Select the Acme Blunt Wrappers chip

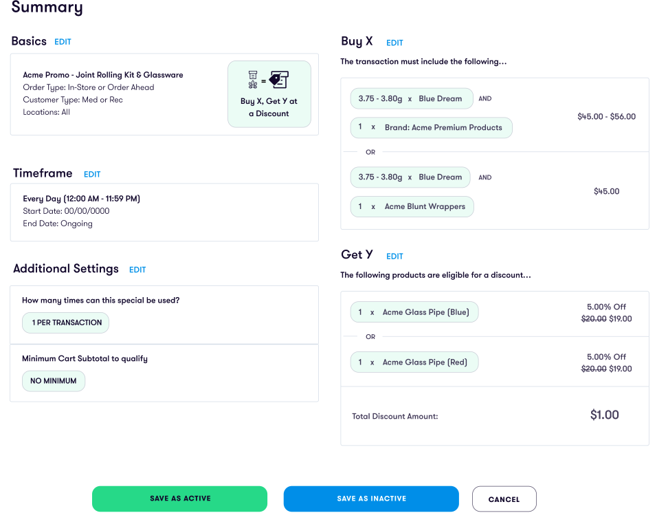[412, 206]
